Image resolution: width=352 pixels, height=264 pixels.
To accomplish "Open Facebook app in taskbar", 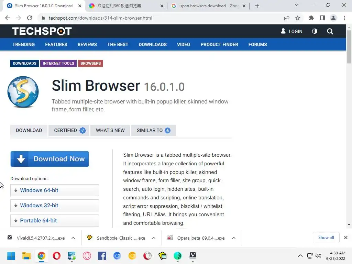I will (102, 256).
